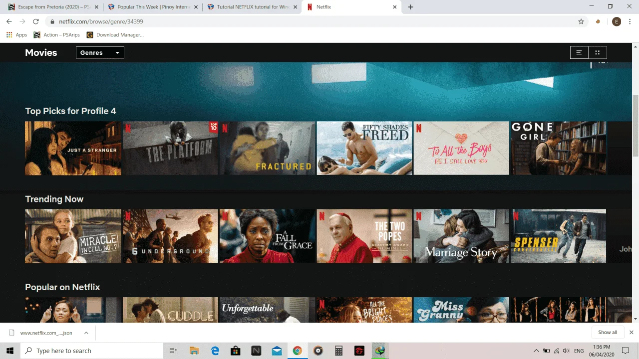Open the Marriage Story thumbnail
The height and width of the screenshot is (359, 639).
coord(461,236)
